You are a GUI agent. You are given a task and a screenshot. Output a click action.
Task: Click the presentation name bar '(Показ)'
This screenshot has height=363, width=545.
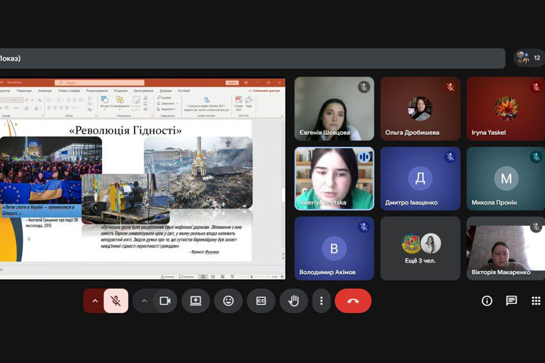pos(253,58)
